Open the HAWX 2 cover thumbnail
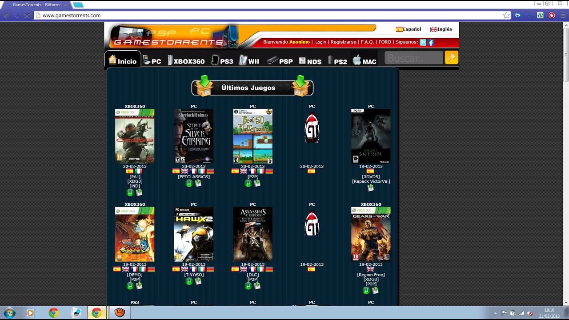The height and width of the screenshot is (320, 569). (x=194, y=234)
